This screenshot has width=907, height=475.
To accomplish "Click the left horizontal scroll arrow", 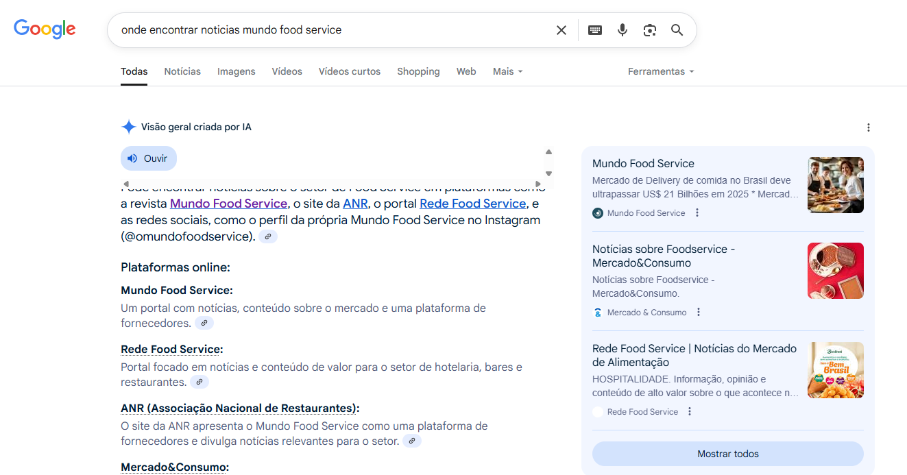I will coord(126,184).
